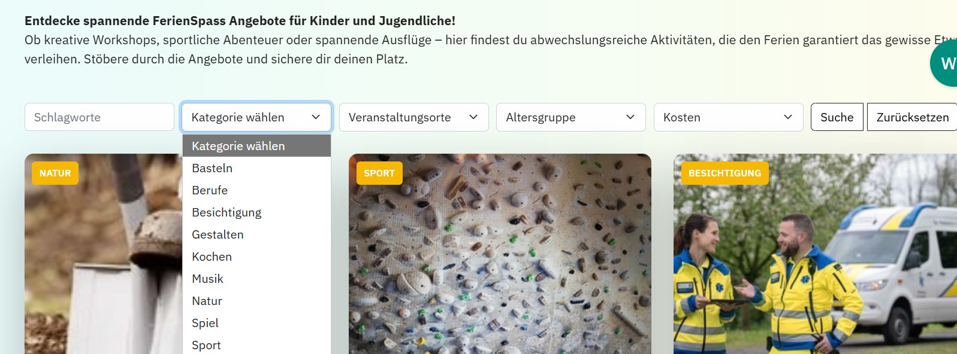Open the Altersgruppe dropdown

571,117
